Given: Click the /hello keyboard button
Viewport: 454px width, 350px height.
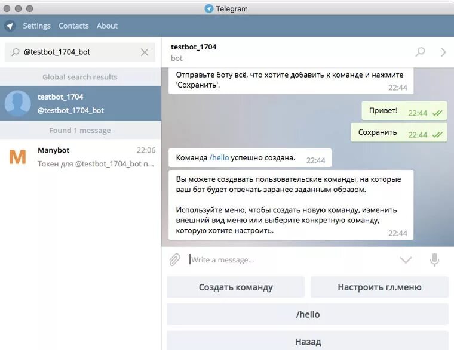Looking at the screenshot, I should pyautogui.click(x=308, y=314).
